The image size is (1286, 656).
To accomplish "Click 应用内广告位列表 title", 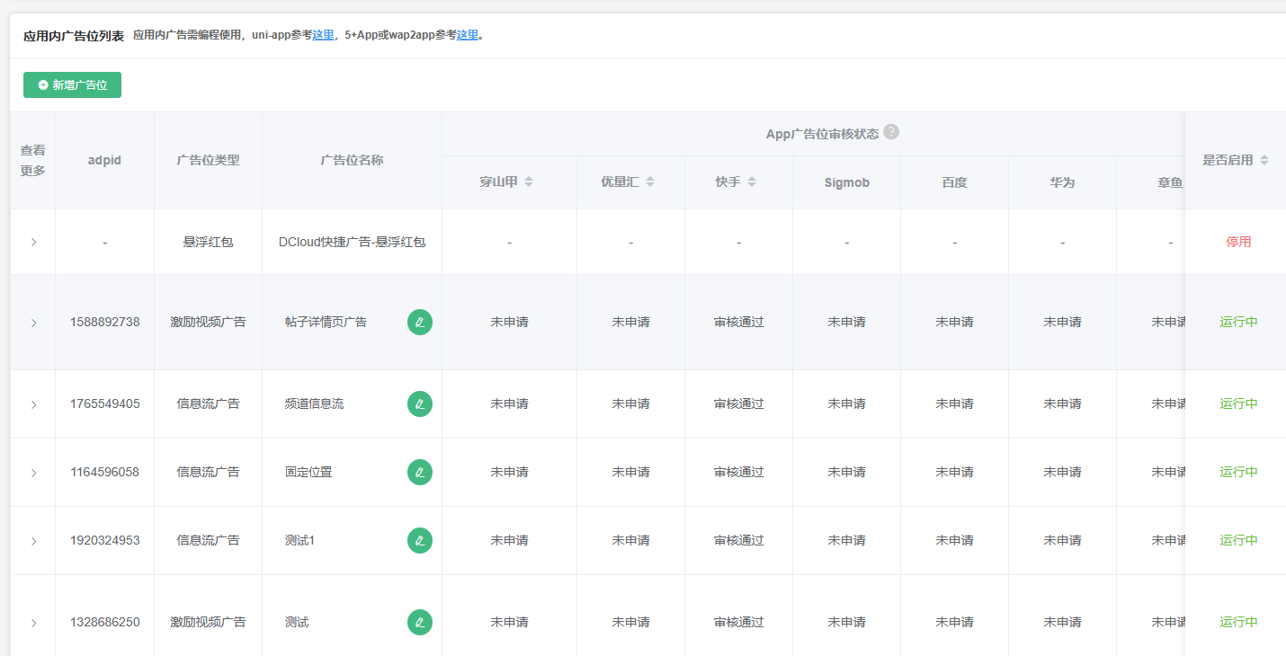I will (74, 36).
